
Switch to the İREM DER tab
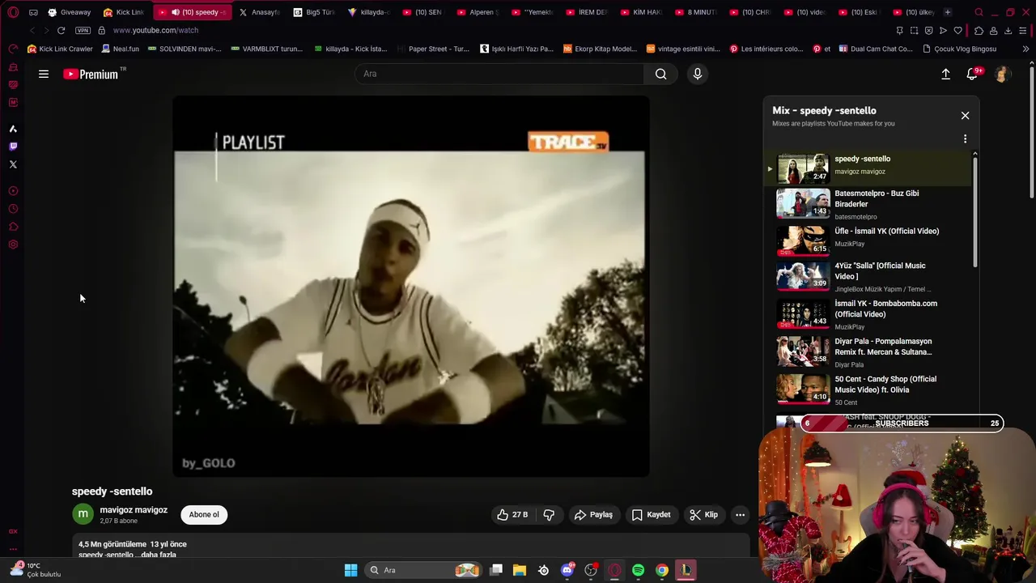coord(587,12)
